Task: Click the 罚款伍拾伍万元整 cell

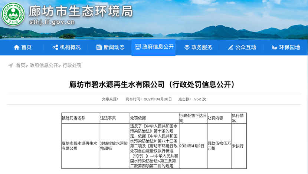Action: pos(219,146)
